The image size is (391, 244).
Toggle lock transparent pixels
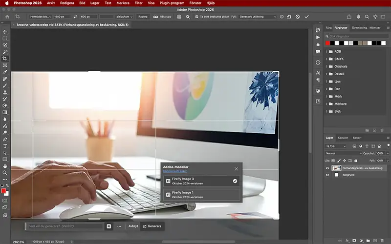tap(333, 161)
